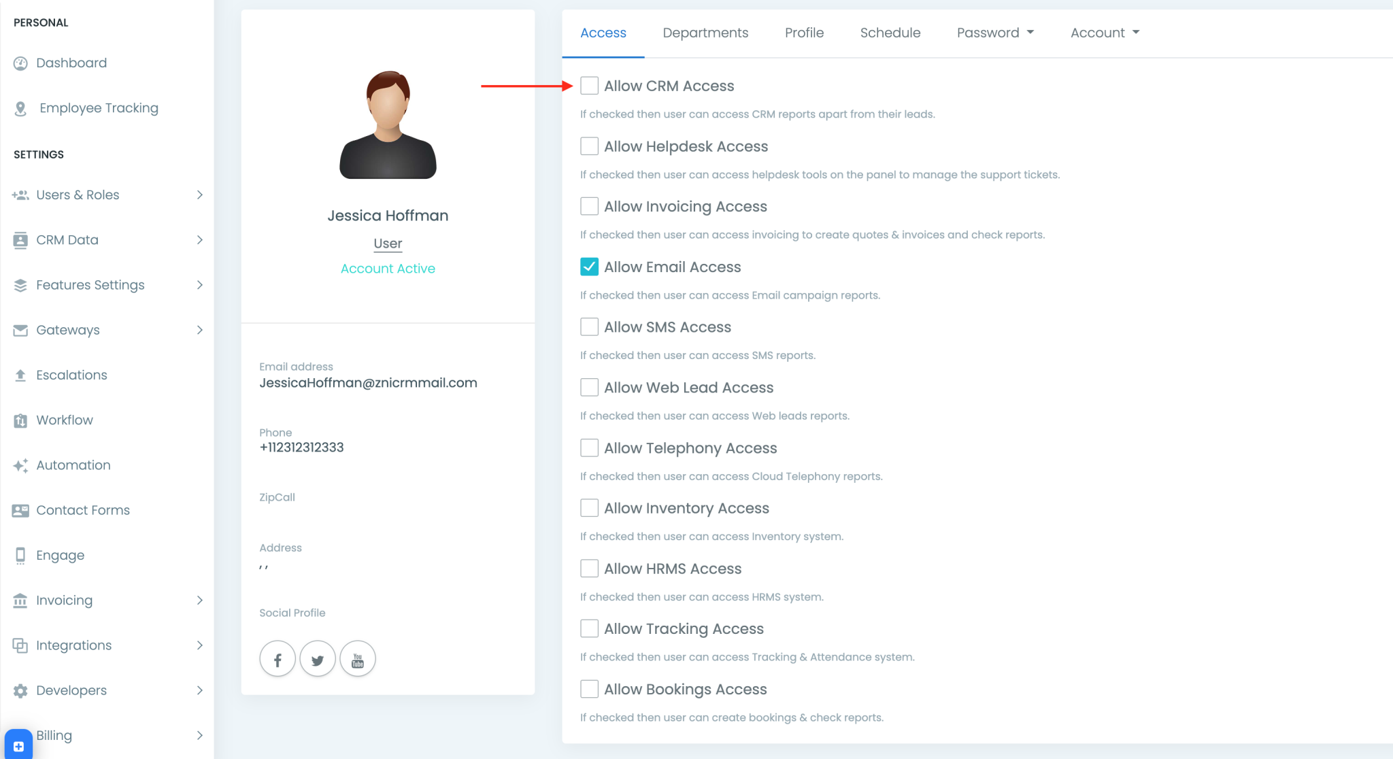The width and height of the screenshot is (1393, 759).
Task: Select the Workflow briefcase icon
Action: pyautogui.click(x=20, y=420)
